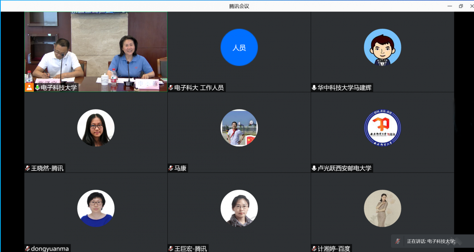
Task: Click the orange host icon on 电子科技大学 tile
Action: pyautogui.click(x=29, y=88)
